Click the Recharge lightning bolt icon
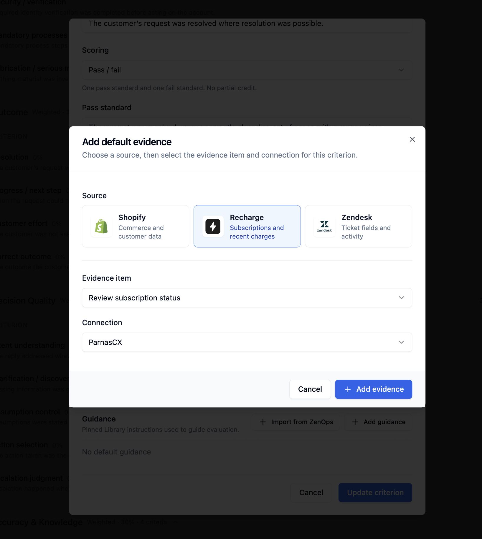This screenshot has height=539, width=482. pos(213,226)
